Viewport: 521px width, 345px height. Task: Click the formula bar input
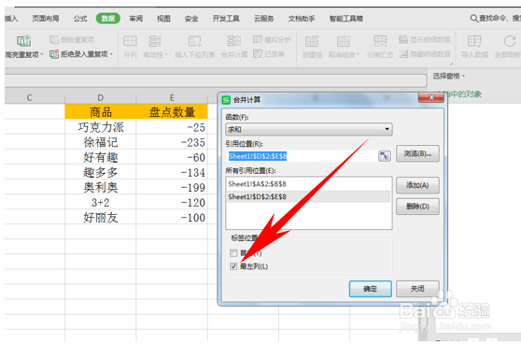[216, 80]
